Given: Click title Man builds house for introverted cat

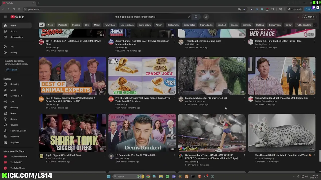Looking at the screenshot, I should (206, 98).
